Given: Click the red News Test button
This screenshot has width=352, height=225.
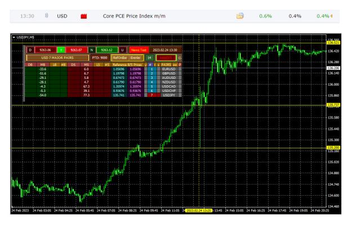Looking at the screenshot, I should tap(139, 50).
